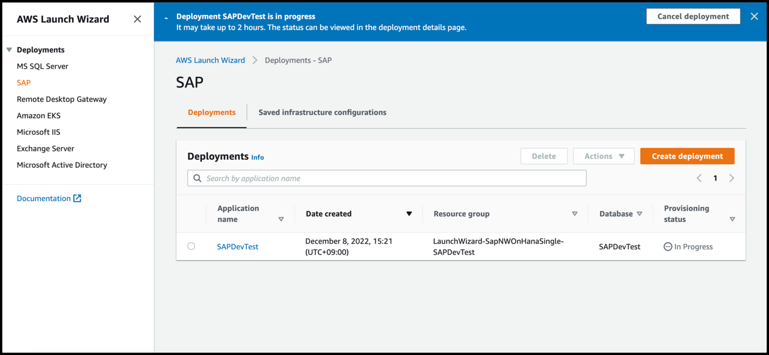Image resolution: width=769 pixels, height=355 pixels.
Task: Open the SAPDevTest application link
Action: coord(238,246)
